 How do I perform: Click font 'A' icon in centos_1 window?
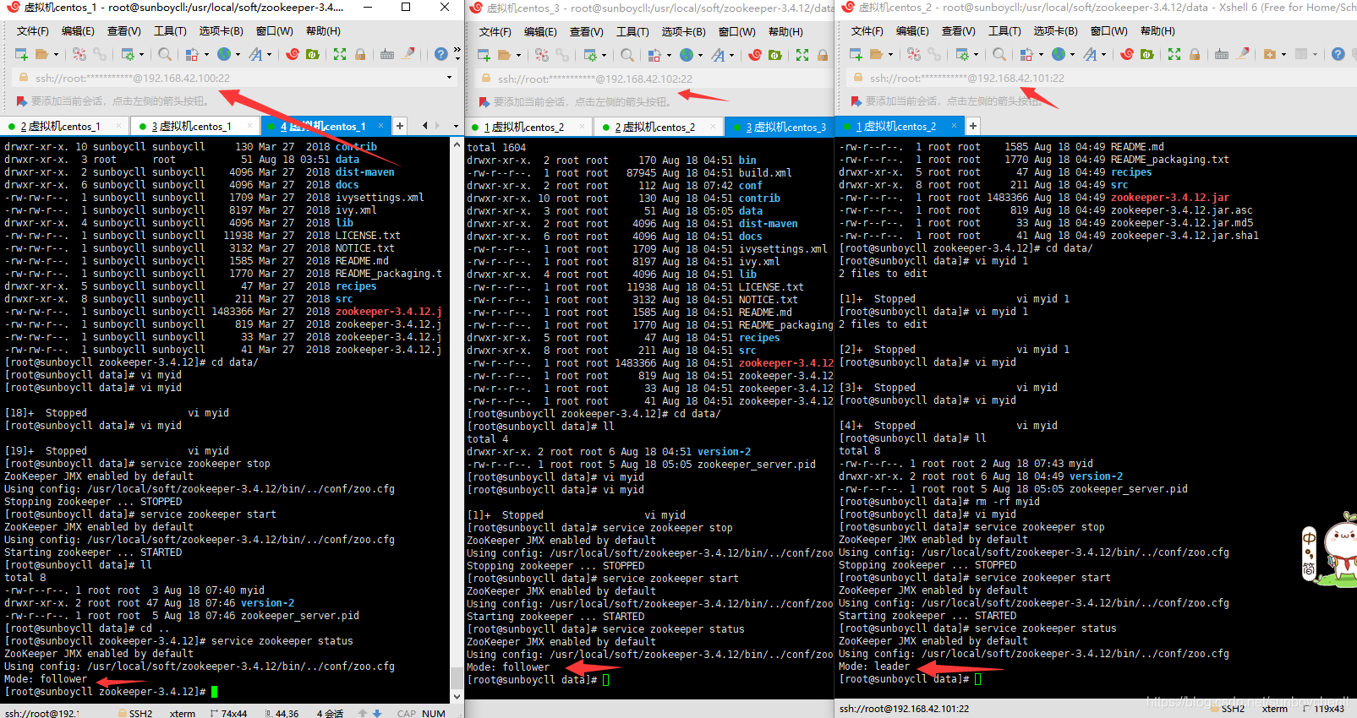pos(255,54)
